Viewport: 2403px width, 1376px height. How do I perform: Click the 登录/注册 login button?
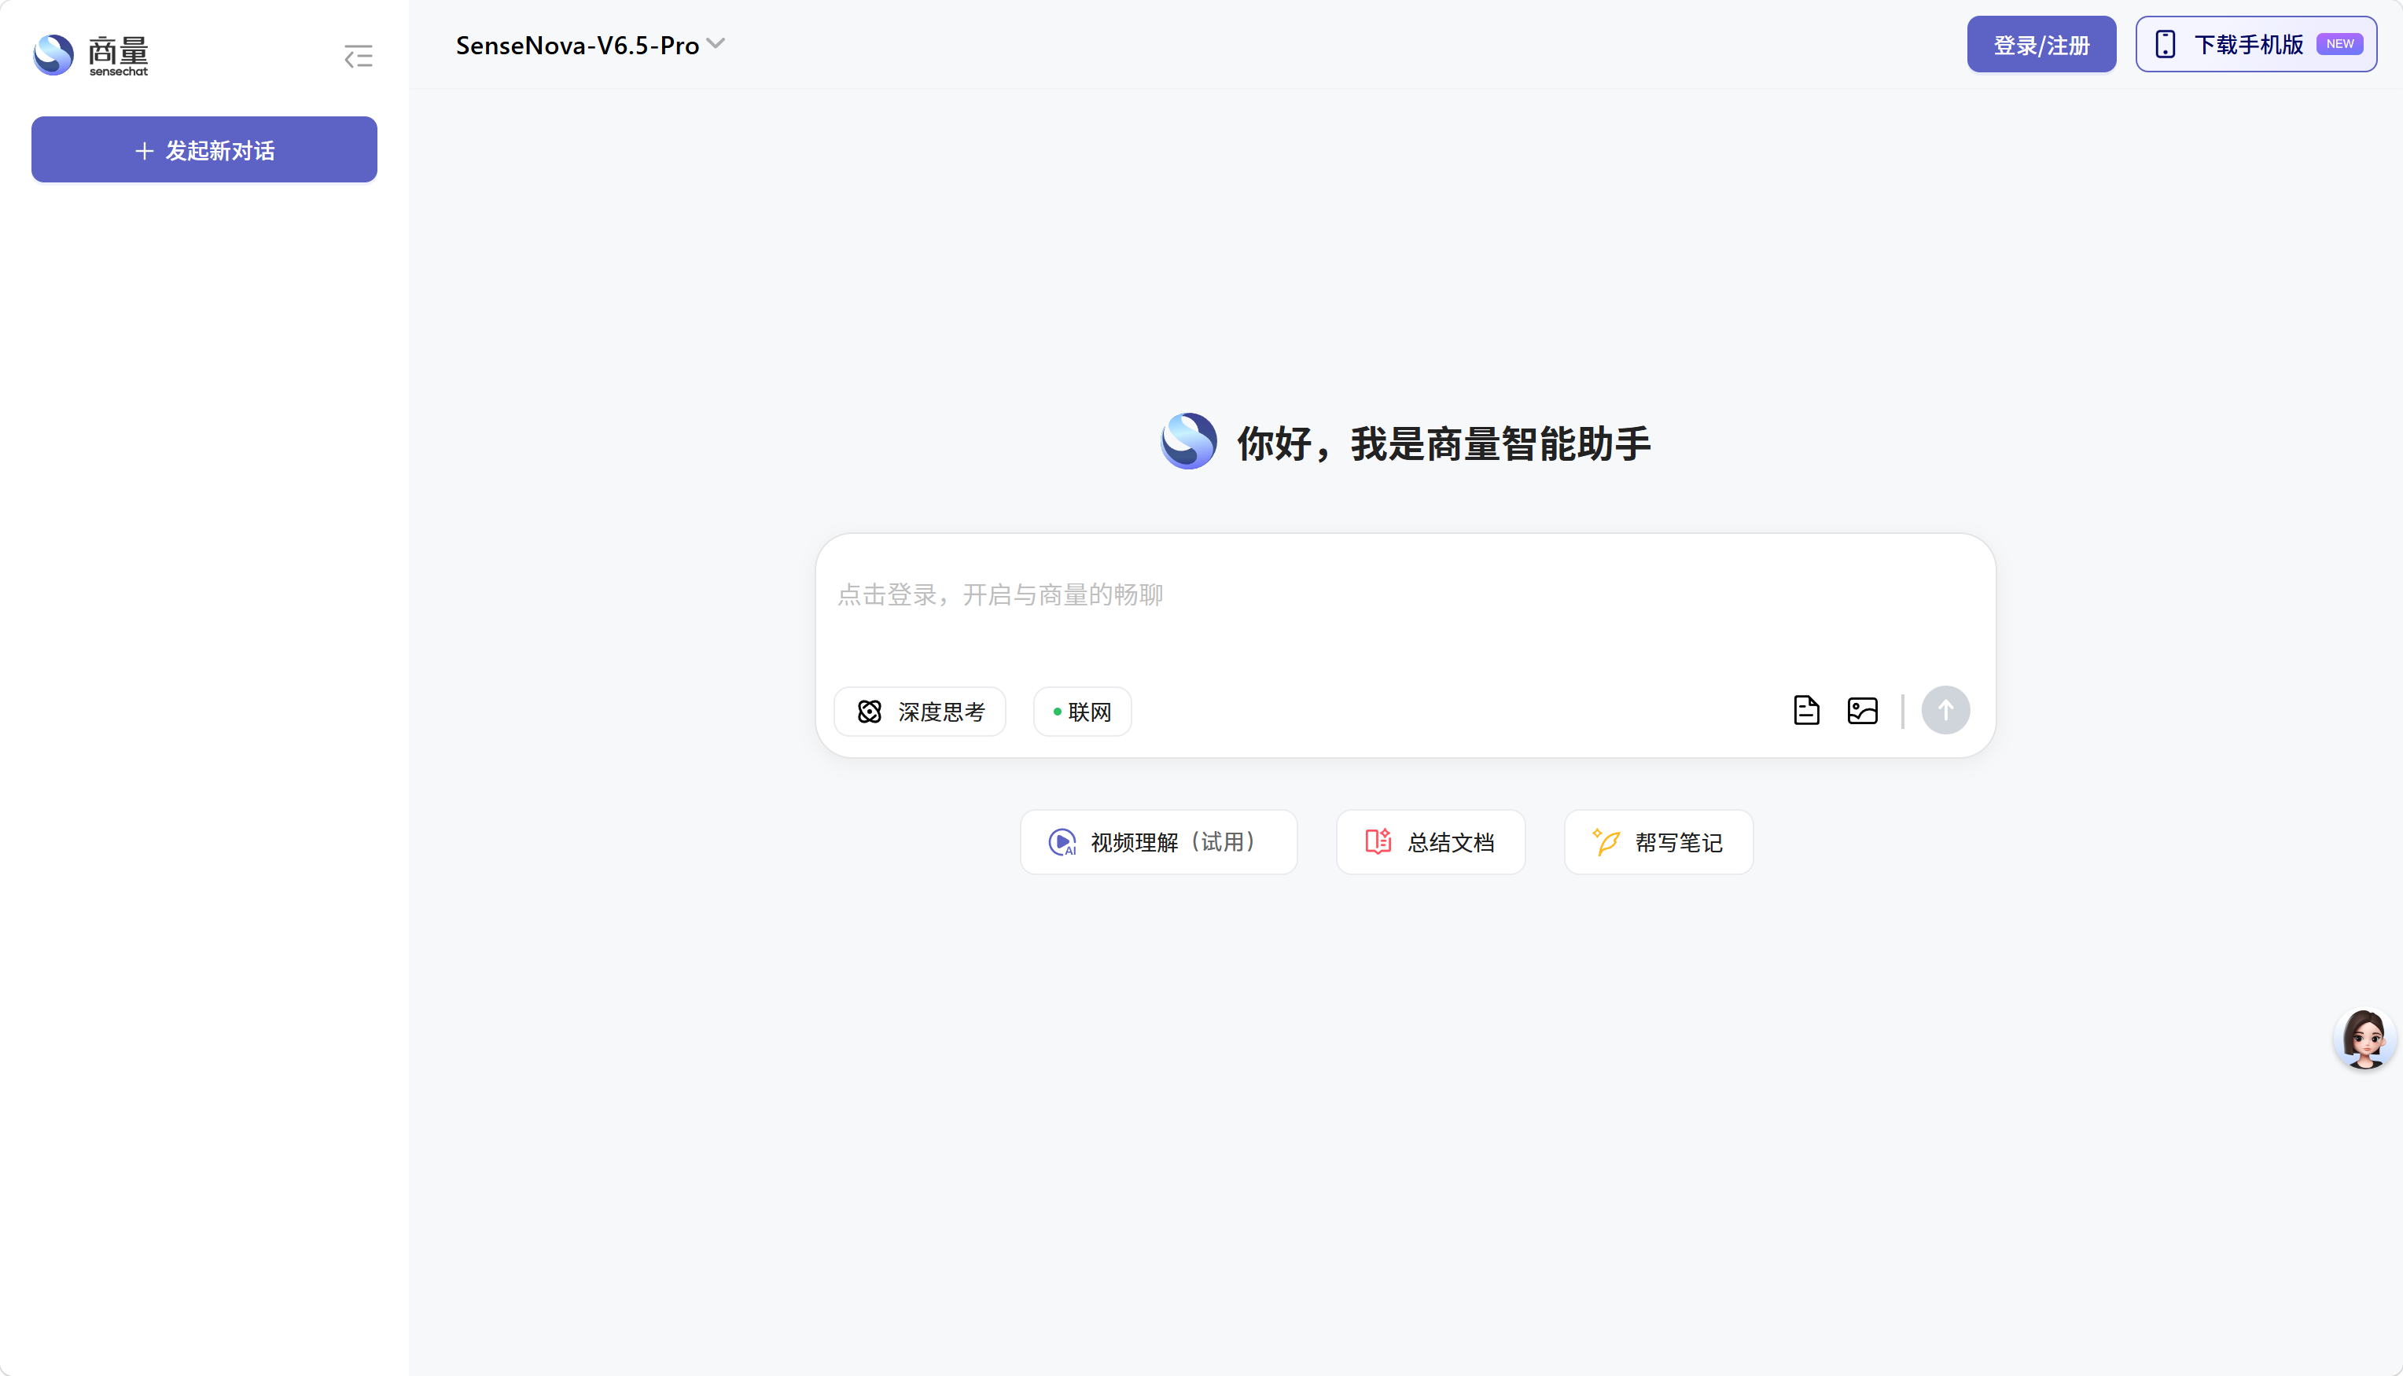(2041, 44)
